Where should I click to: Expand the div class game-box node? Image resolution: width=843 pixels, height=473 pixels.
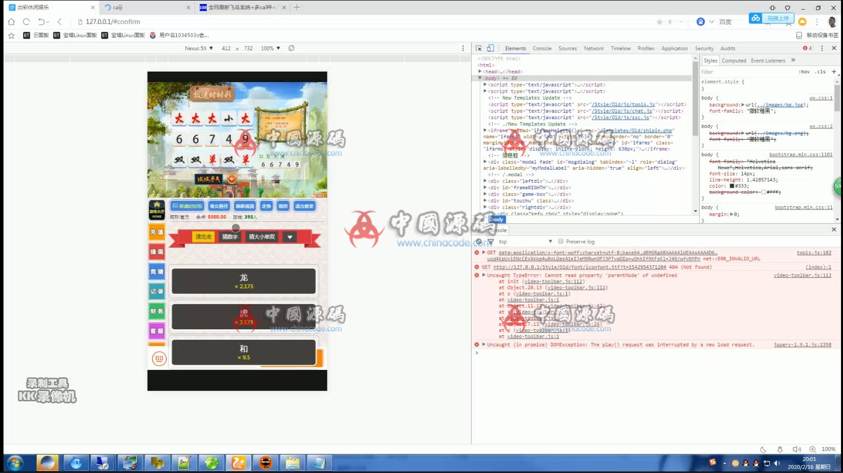(485, 194)
